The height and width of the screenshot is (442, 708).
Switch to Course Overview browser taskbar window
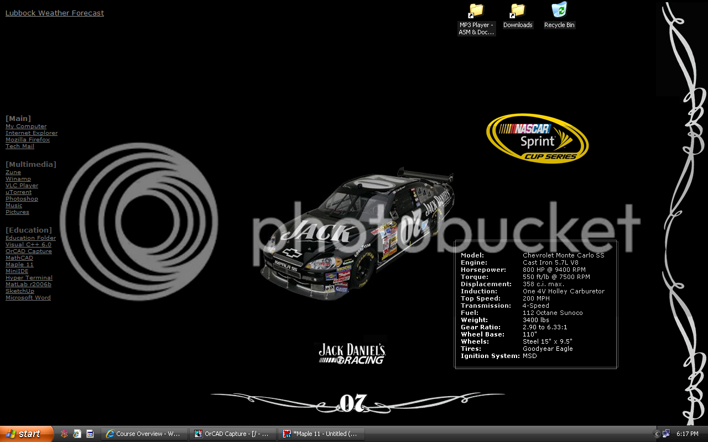(144, 434)
